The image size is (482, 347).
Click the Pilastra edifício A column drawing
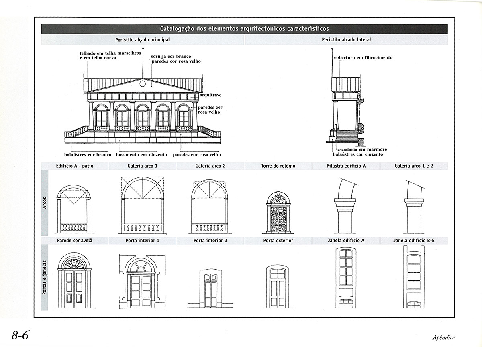[x=345, y=209]
